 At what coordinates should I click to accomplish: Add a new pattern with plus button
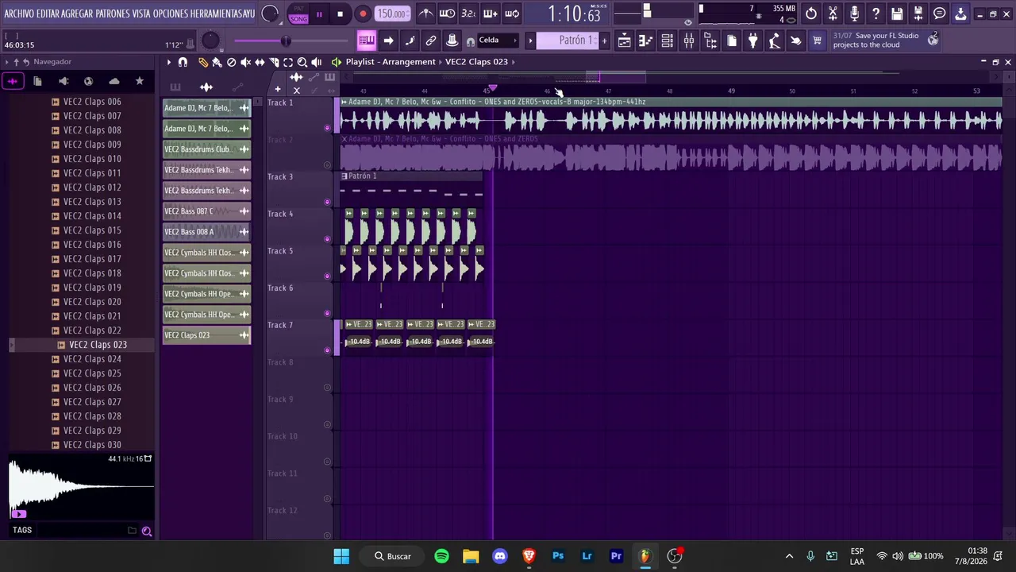coord(604,41)
